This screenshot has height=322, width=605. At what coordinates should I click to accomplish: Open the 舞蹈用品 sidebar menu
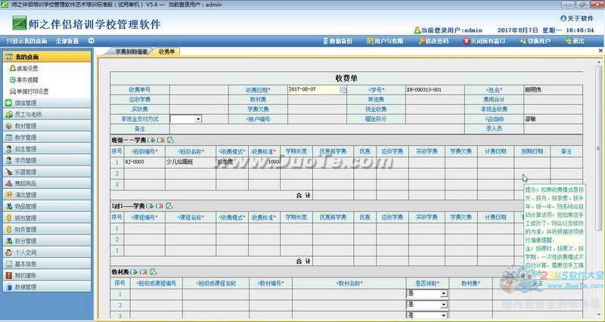click(x=47, y=184)
